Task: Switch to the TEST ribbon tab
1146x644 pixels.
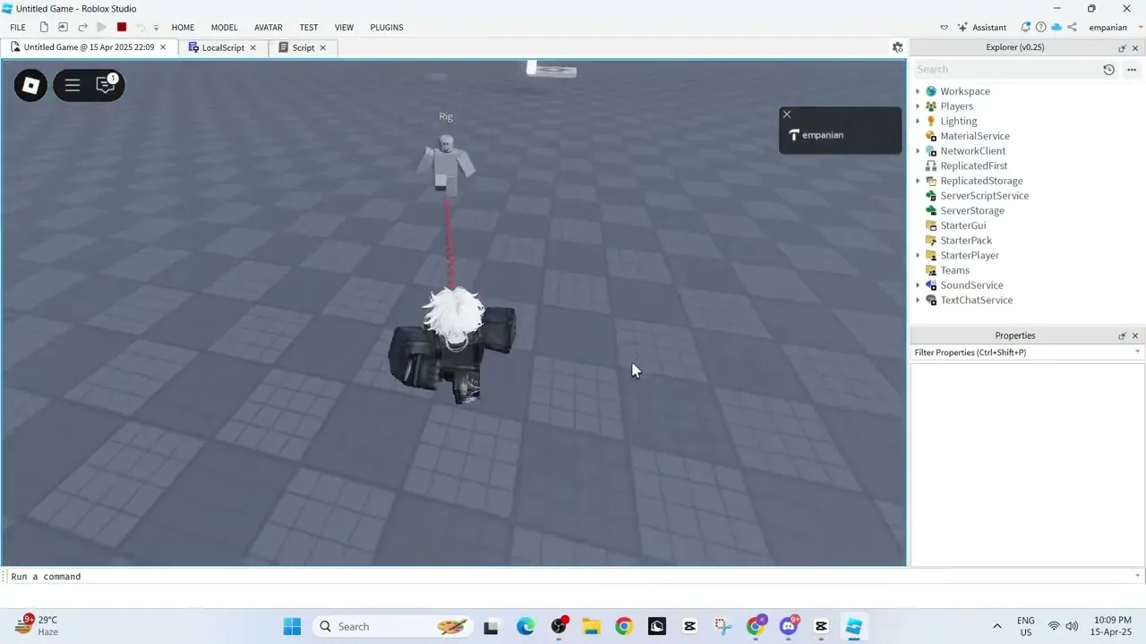Action: [x=309, y=28]
